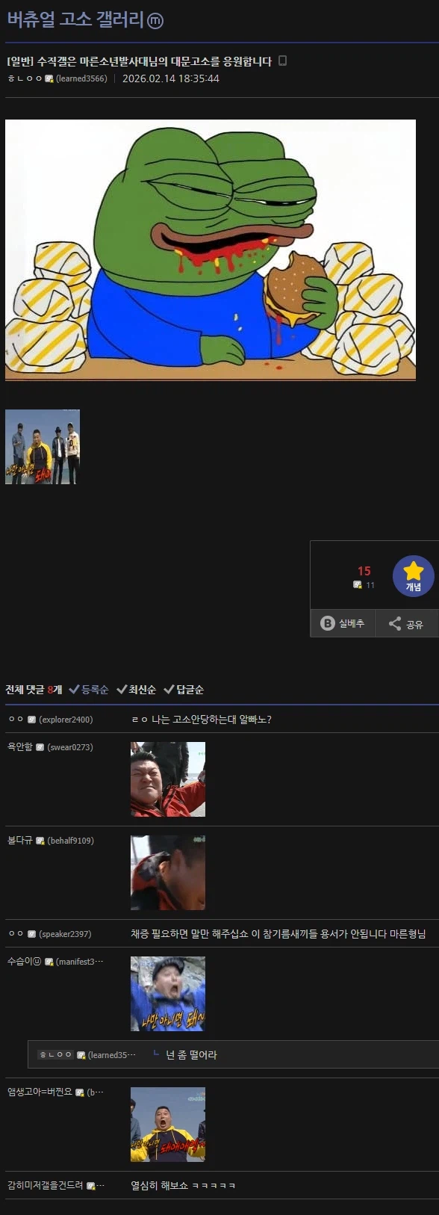The height and width of the screenshot is (1215, 439).
Task: Click comment text ㄹㅇ 나는 고소안당하는대 알빠노?
Action: point(202,720)
